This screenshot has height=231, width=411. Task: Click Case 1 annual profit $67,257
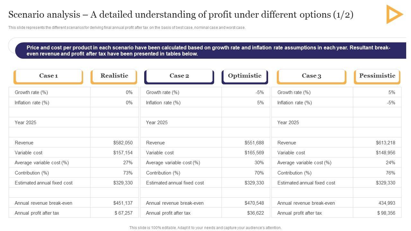point(123,213)
